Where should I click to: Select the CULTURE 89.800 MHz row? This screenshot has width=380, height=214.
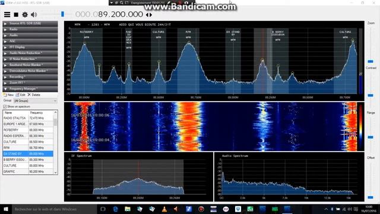pos(28,166)
